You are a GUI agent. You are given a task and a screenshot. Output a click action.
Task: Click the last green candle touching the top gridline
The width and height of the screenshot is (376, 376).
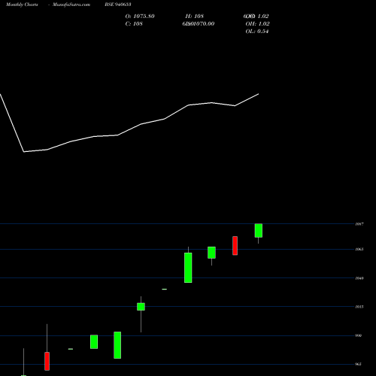coord(259,231)
